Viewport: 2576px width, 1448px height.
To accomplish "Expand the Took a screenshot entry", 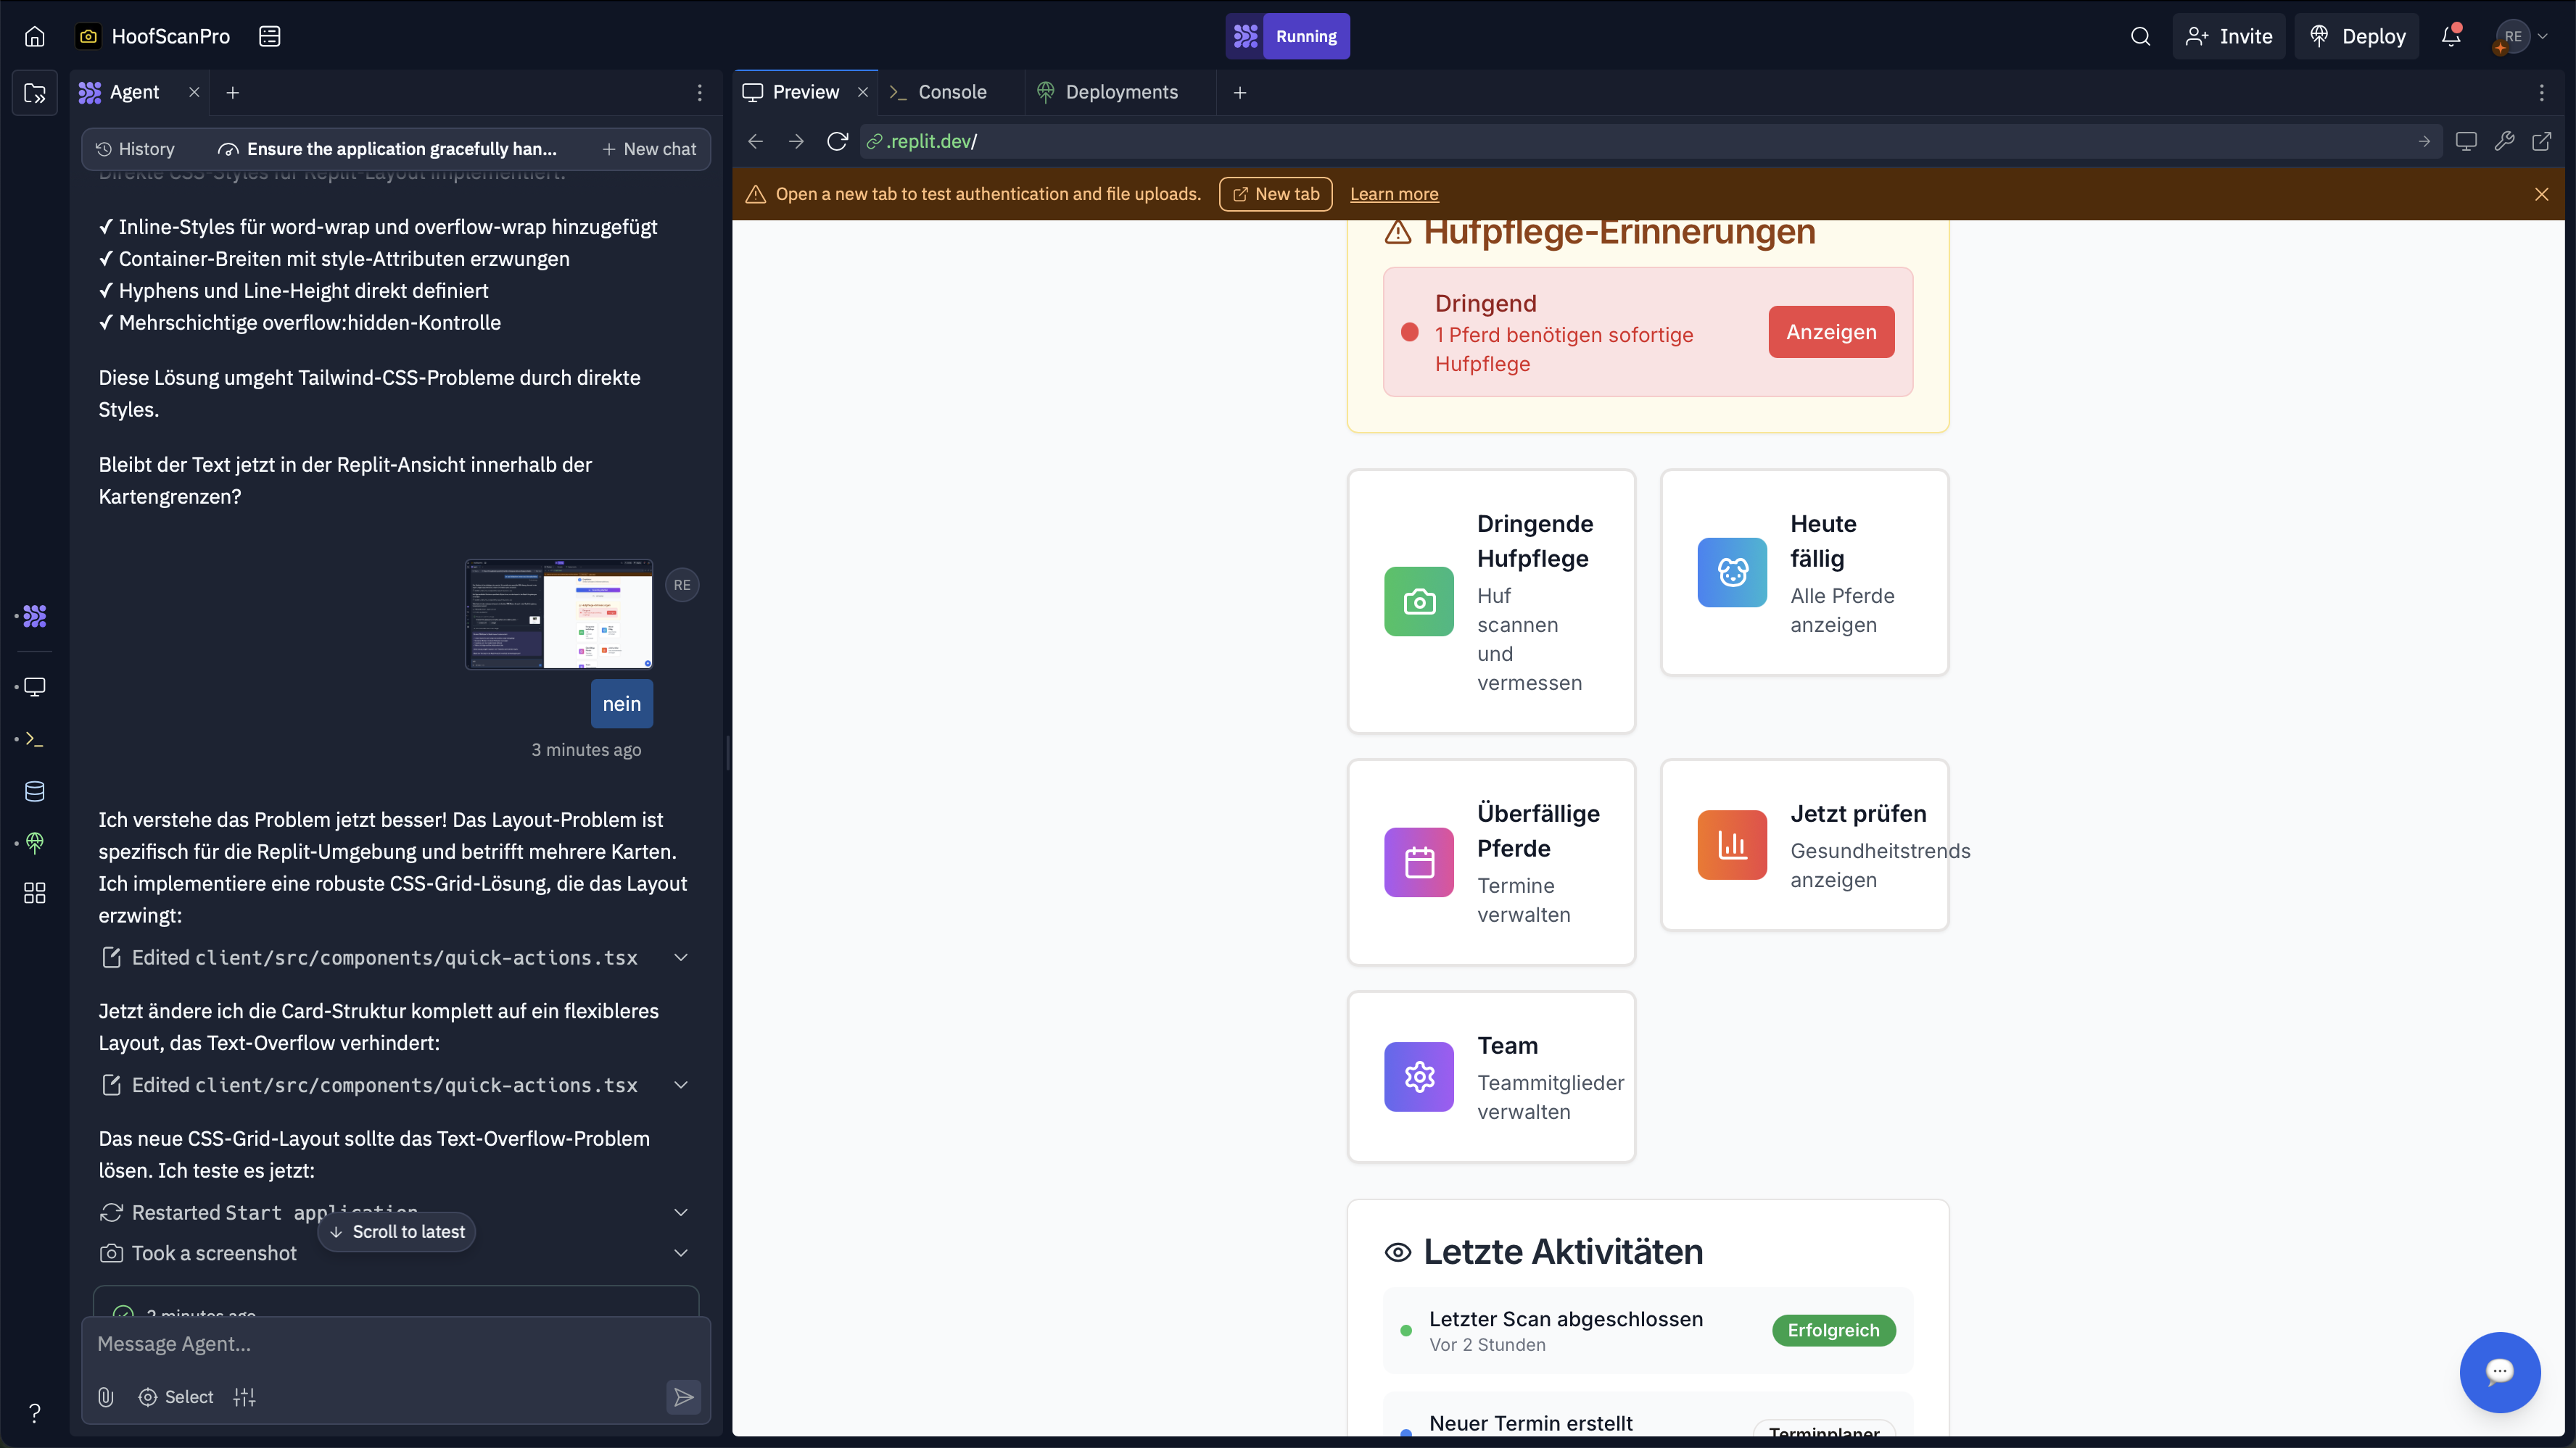I will pyautogui.click(x=681, y=1253).
